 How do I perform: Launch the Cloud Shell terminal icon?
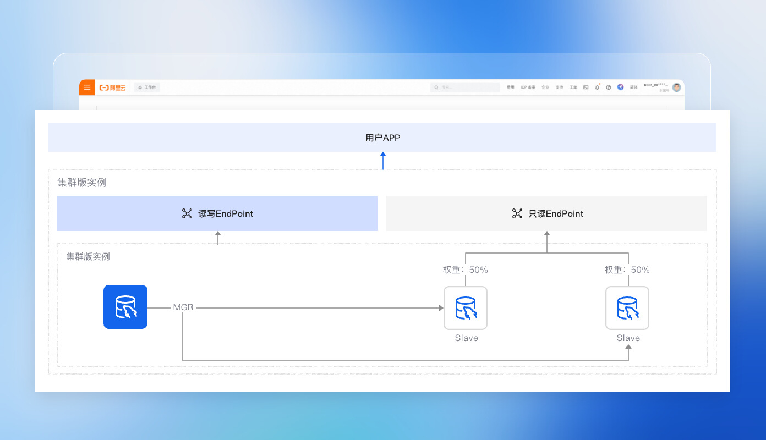pos(586,87)
